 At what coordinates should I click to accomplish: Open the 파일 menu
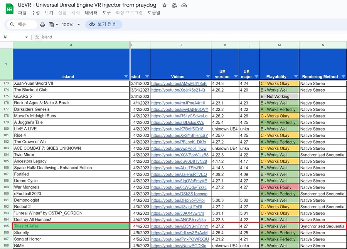pos(22,13)
